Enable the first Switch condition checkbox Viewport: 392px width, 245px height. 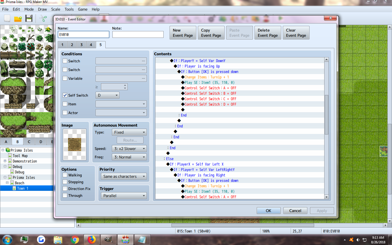[65, 61]
